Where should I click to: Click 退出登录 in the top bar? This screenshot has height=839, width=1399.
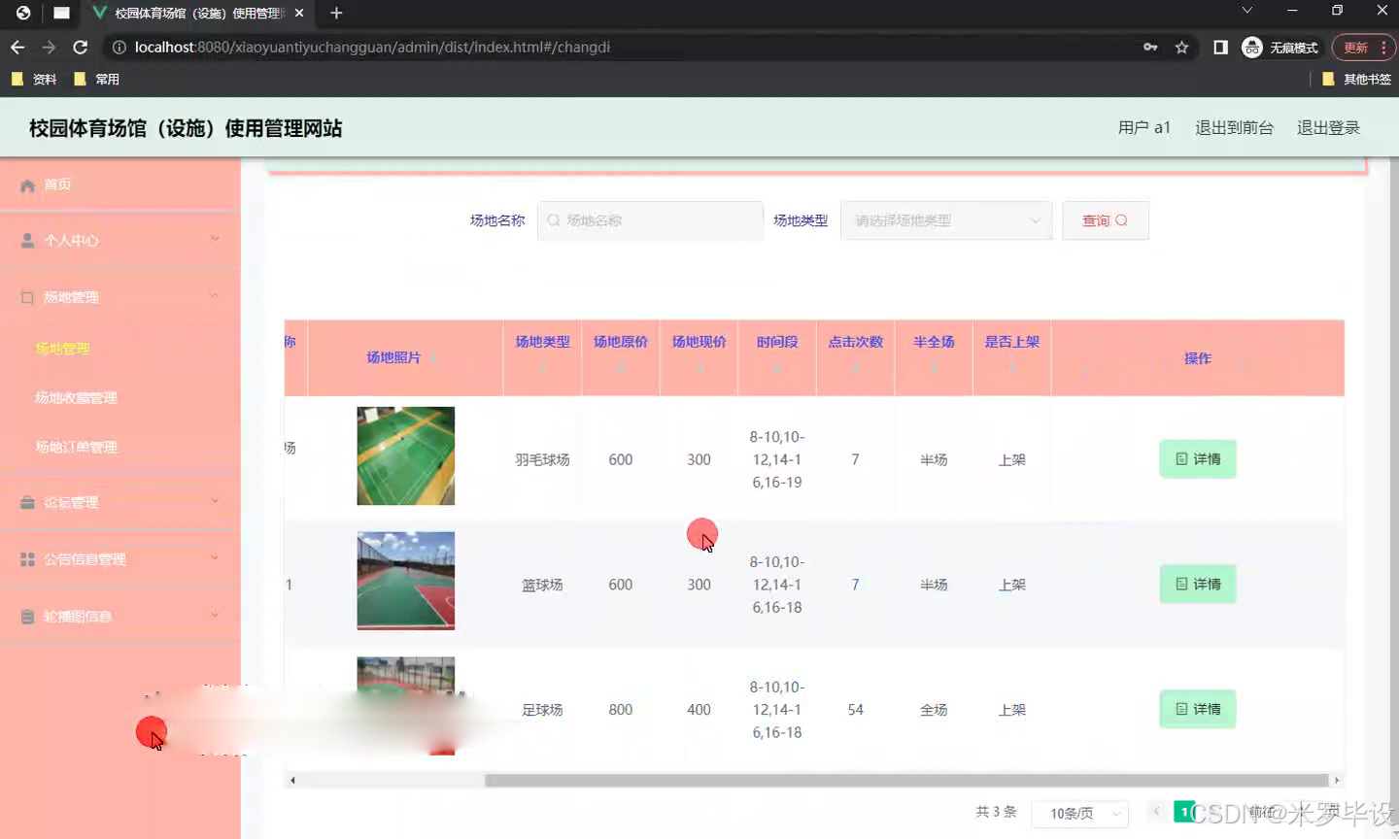[1328, 127]
